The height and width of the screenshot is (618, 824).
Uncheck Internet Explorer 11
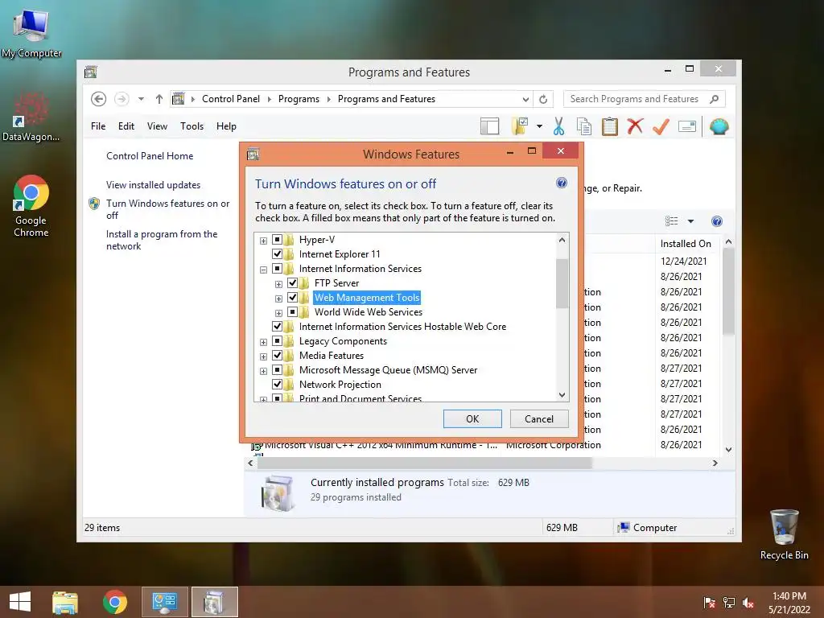tap(277, 253)
